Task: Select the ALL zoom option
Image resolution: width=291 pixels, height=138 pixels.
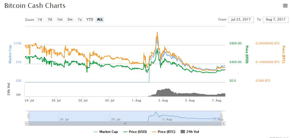Action: [x=100, y=19]
